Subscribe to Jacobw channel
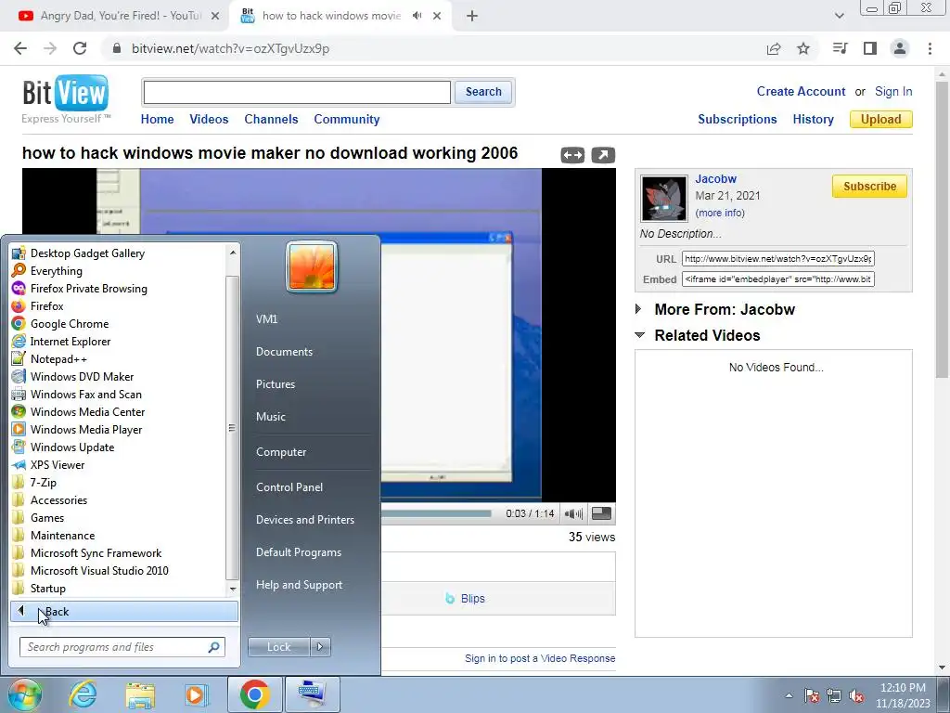Screen dimensions: 950x713 [x=869, y=186]
